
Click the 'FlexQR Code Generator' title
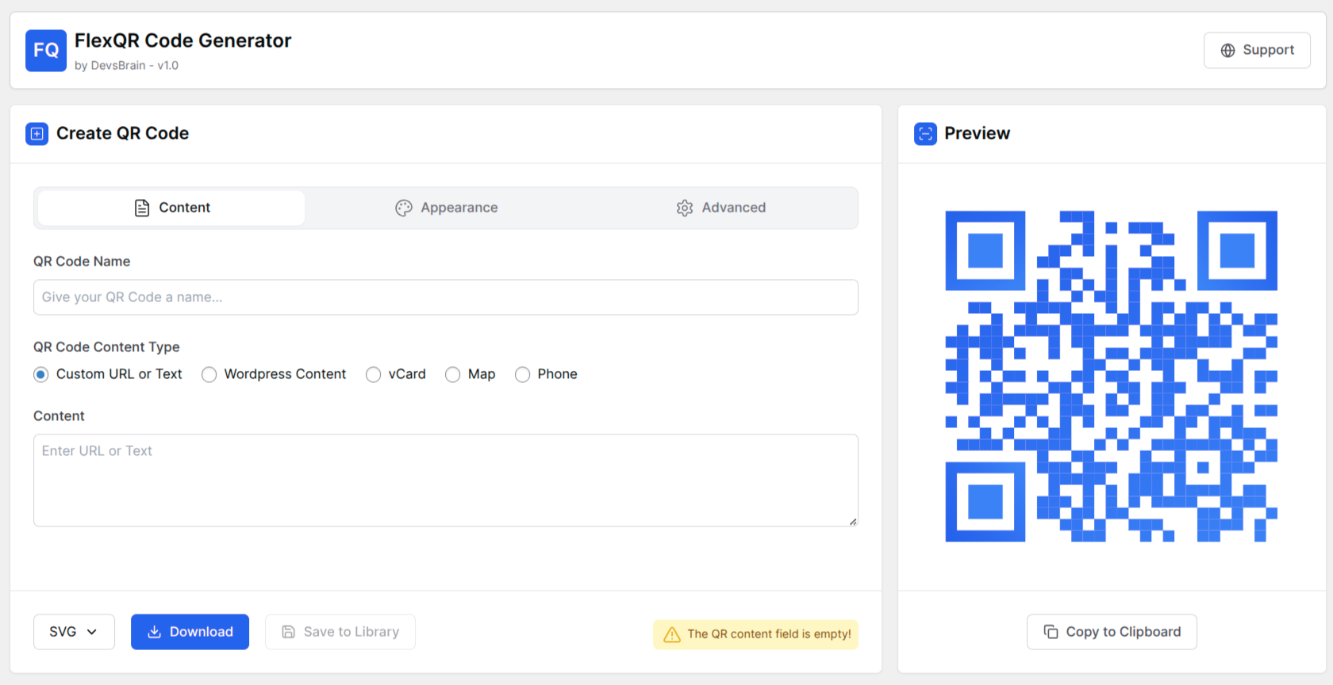(x=183, y=40)
